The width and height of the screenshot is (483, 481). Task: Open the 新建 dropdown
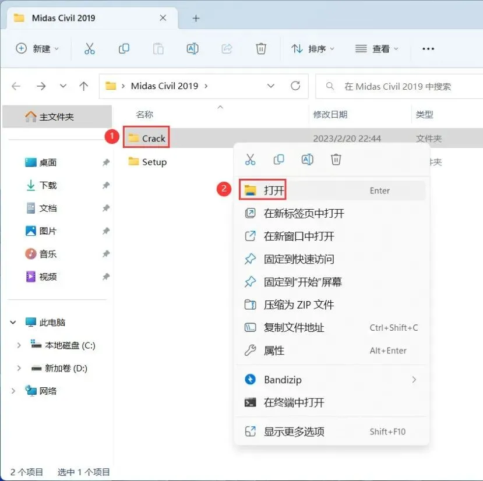[37, 49]
